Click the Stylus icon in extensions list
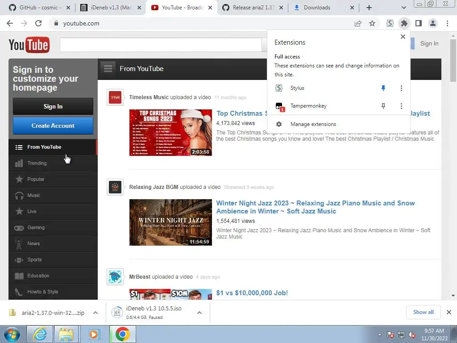 (x=279, y=88)
